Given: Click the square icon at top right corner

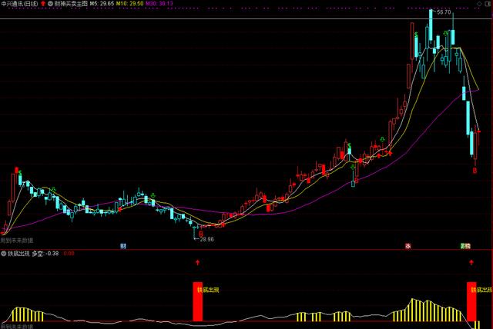Looking at the screenshot, I should pos(488,4).
